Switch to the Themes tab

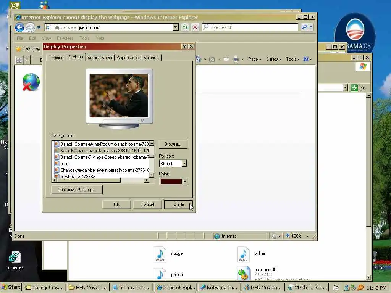(x=56, y=58)
